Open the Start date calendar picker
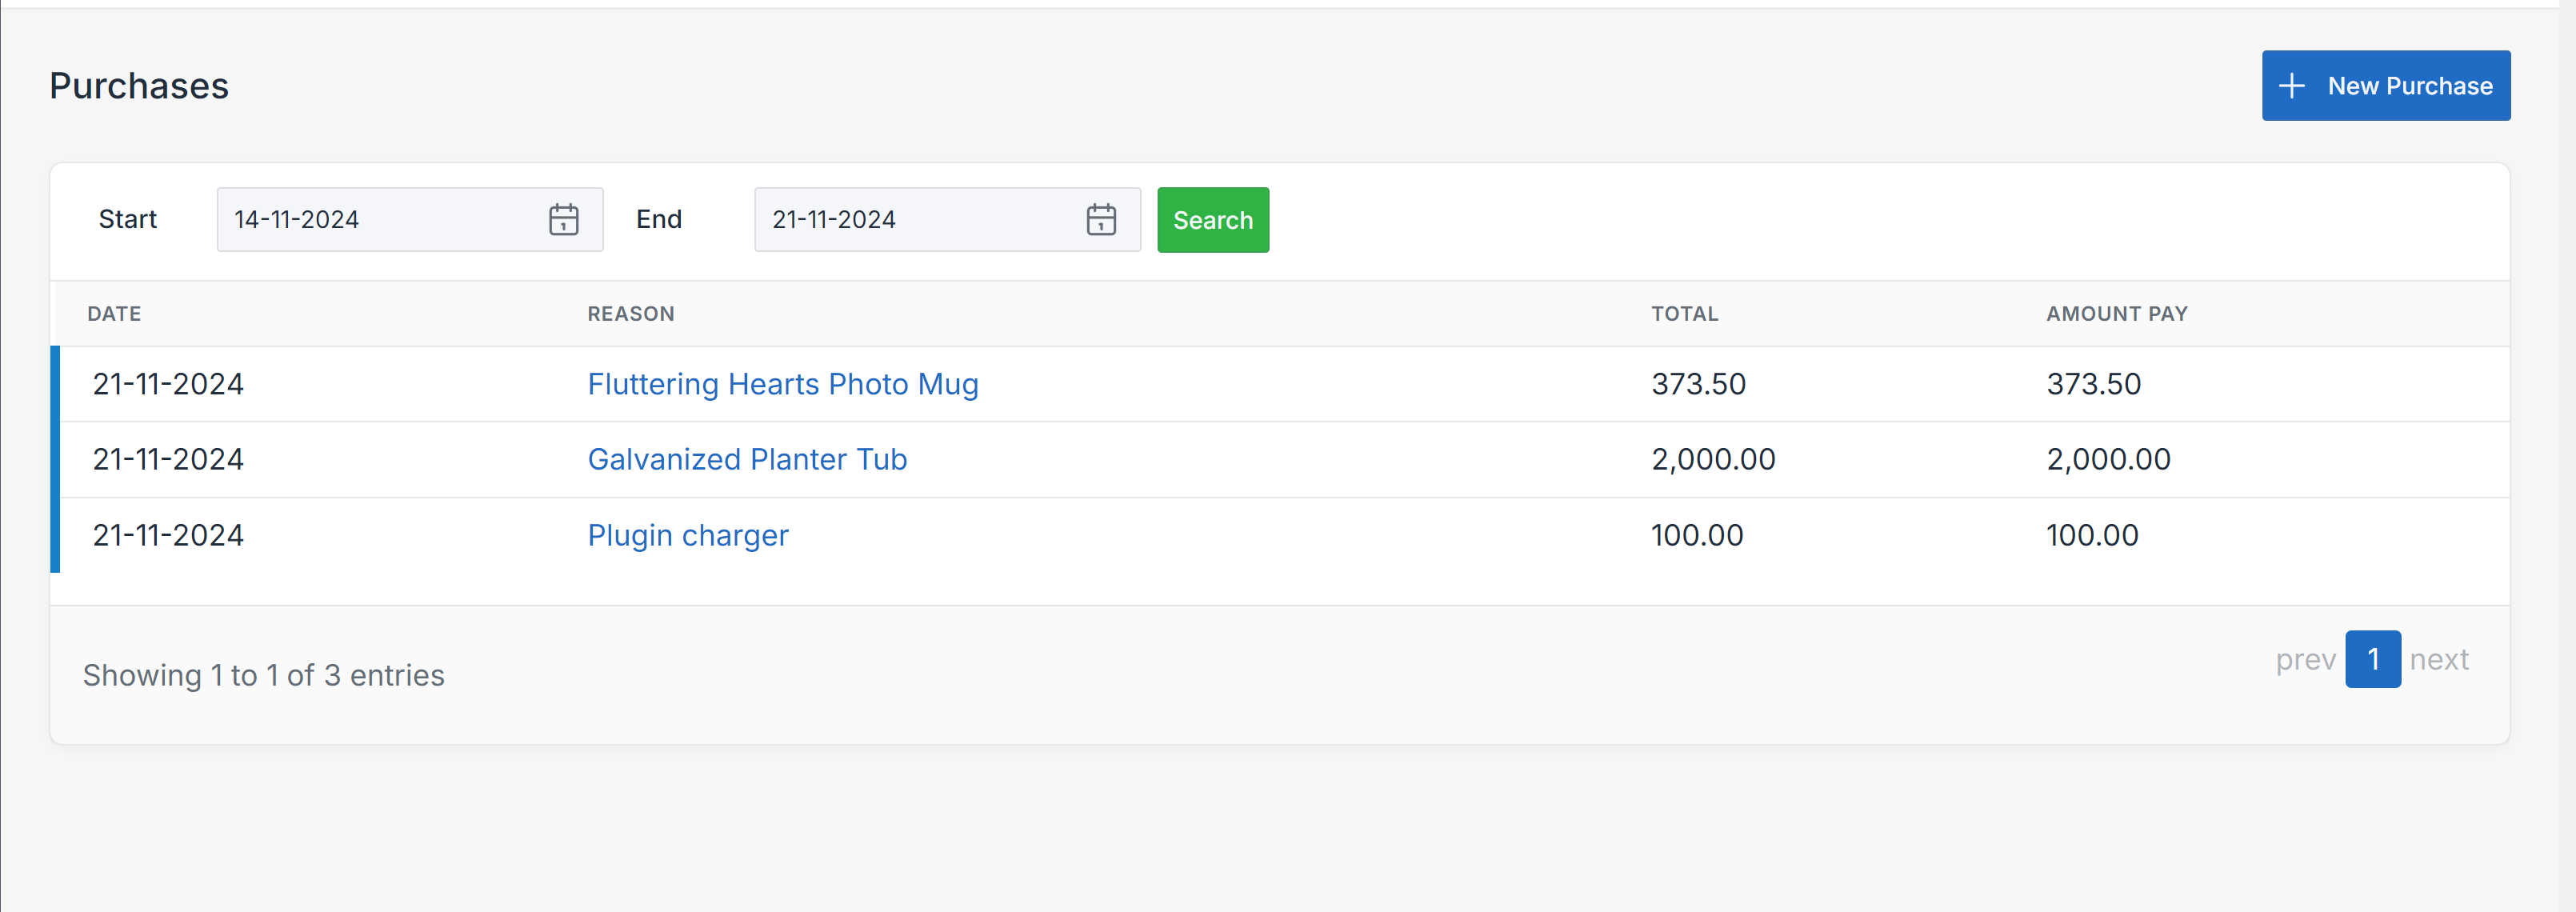This screenshot has width=2576, height=912. [564, 219]
